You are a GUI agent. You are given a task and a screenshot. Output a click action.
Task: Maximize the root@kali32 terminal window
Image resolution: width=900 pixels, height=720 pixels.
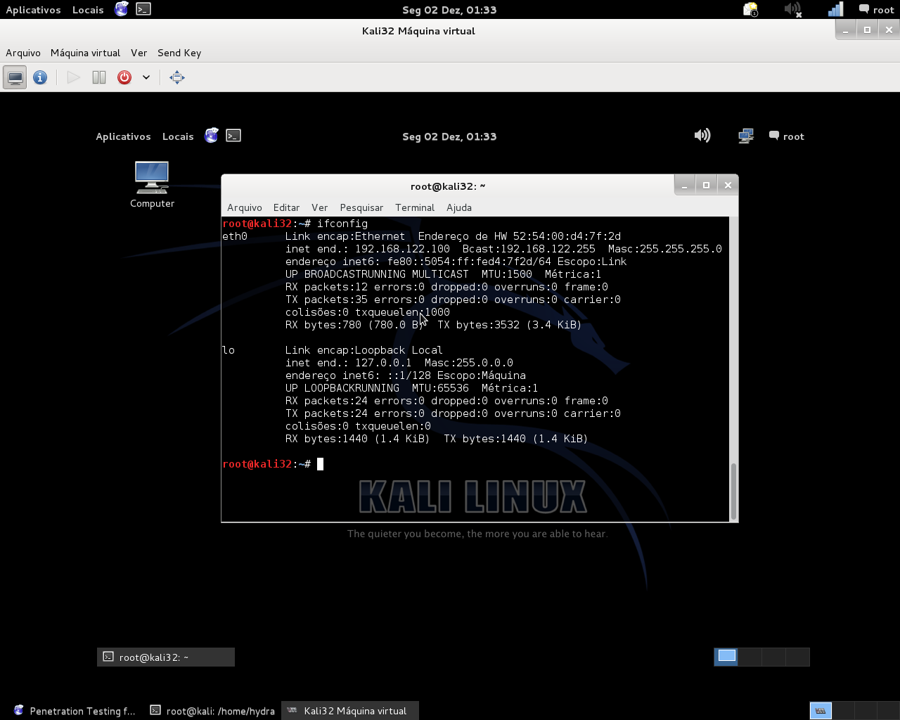706,185
